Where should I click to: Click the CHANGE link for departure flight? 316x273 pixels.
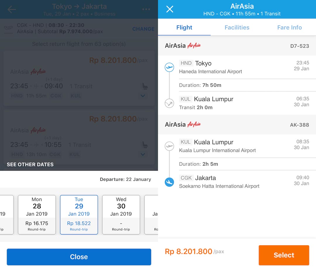[143, 29]
